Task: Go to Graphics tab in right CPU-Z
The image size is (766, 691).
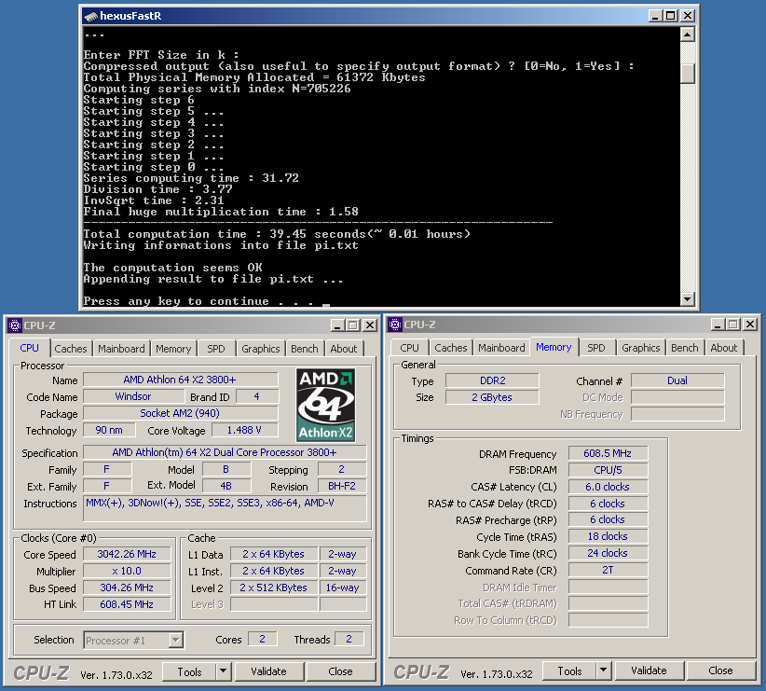Action: pyautogui.click(x=641, y=348)
